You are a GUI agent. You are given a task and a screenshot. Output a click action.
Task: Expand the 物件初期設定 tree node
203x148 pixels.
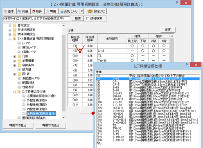(x=10, y=34)
